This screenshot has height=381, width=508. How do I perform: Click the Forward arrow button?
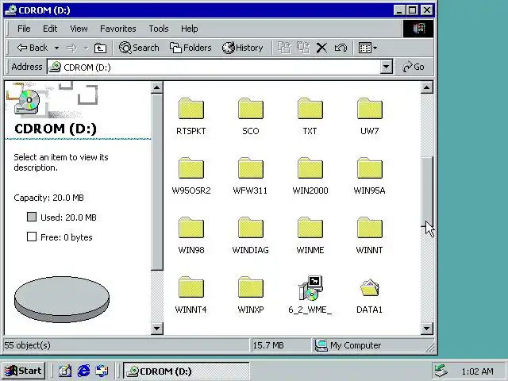pyautogui.click(x=71, y=48)
